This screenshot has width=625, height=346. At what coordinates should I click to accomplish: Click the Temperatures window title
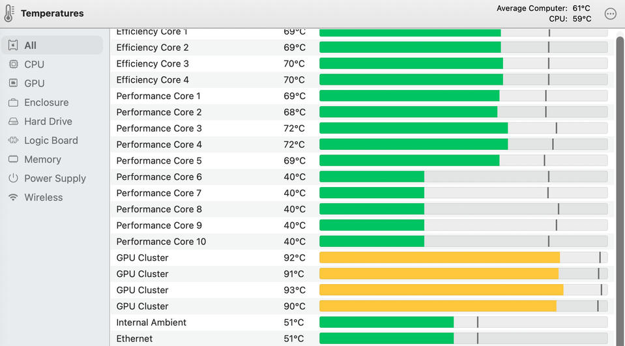click(x=52, y=14)
